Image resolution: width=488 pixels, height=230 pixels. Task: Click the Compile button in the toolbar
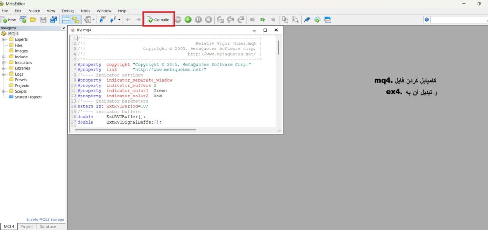tap(159, 19)
